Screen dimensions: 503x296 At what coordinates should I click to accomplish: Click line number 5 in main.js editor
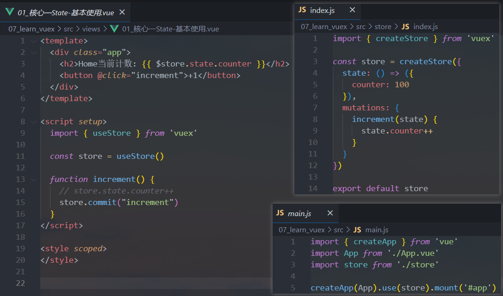point(293,288)
